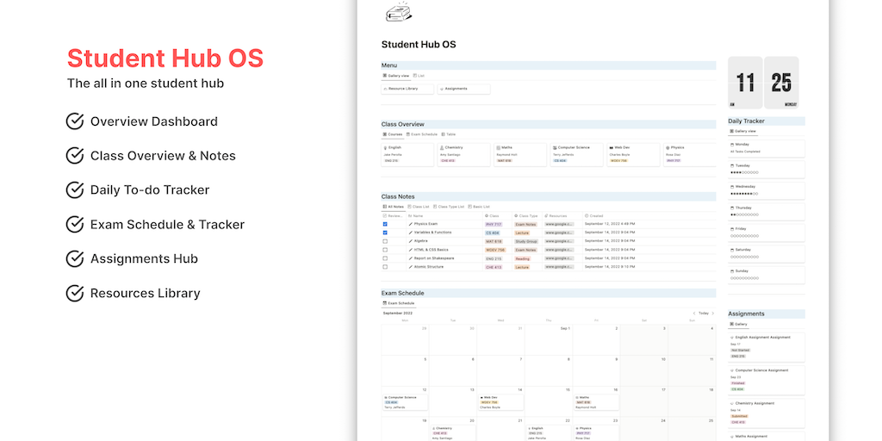
Task: Click the Computer Science course card icon
Action: [553, 147]
